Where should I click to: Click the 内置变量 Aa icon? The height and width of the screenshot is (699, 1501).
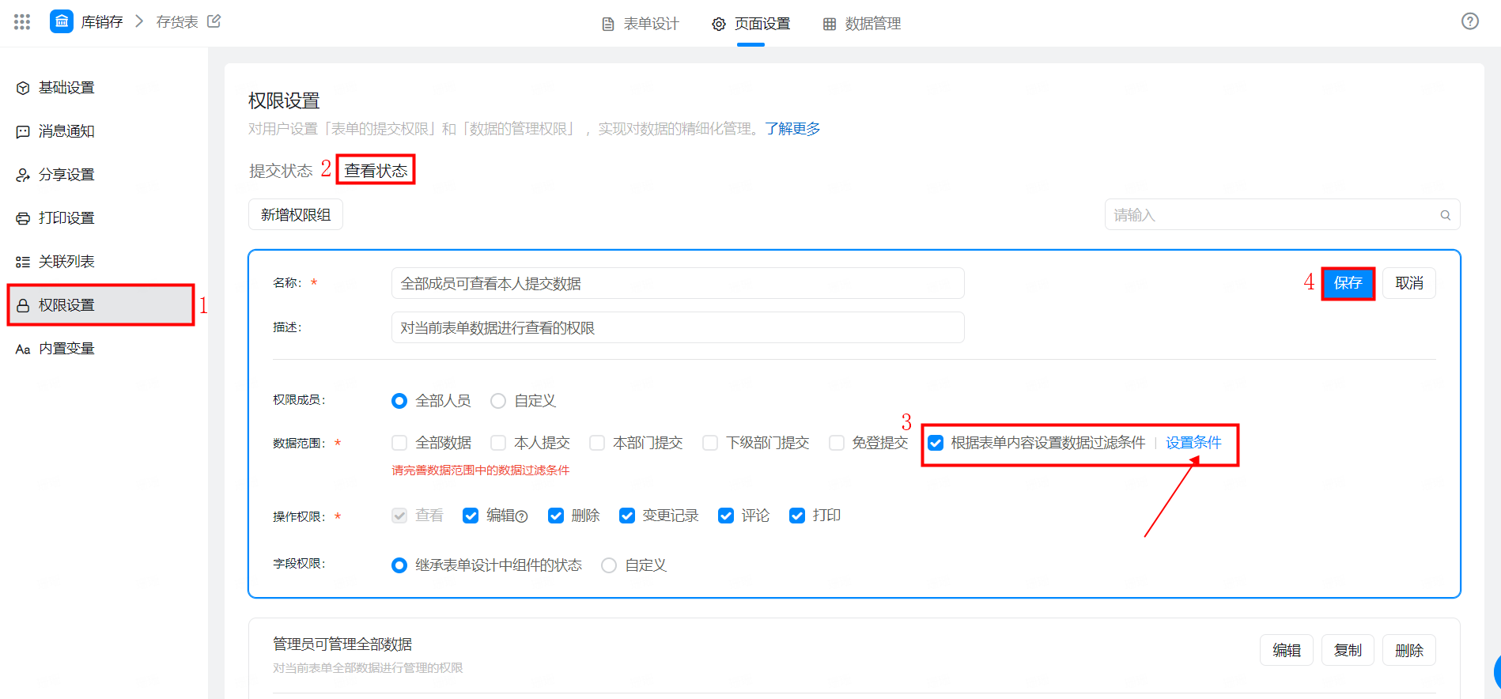[x=23, y=349]
